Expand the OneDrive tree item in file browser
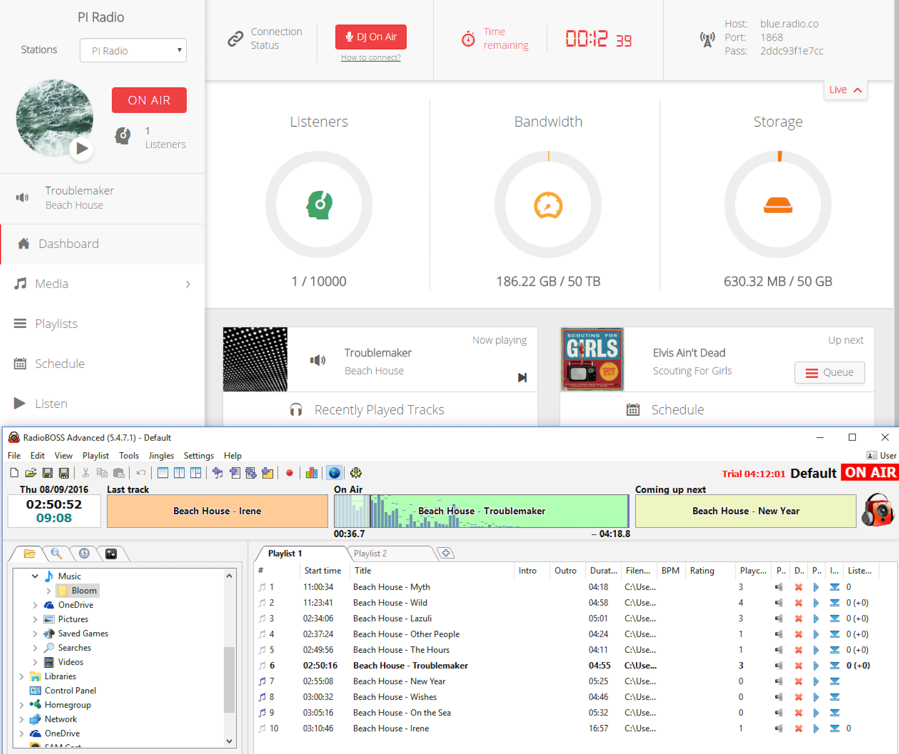 (x=35, y=604)
